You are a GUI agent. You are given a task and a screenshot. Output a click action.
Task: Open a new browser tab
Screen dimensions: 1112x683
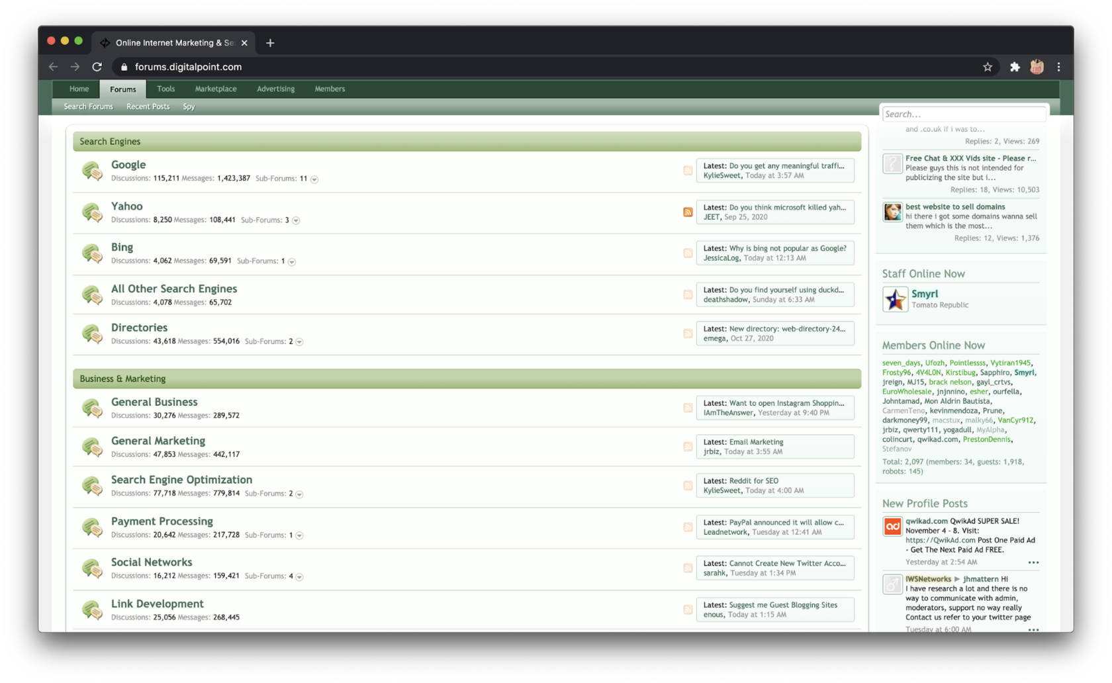270,43
